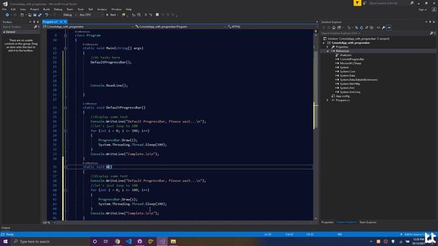Open the File menu

pos(4,9)
